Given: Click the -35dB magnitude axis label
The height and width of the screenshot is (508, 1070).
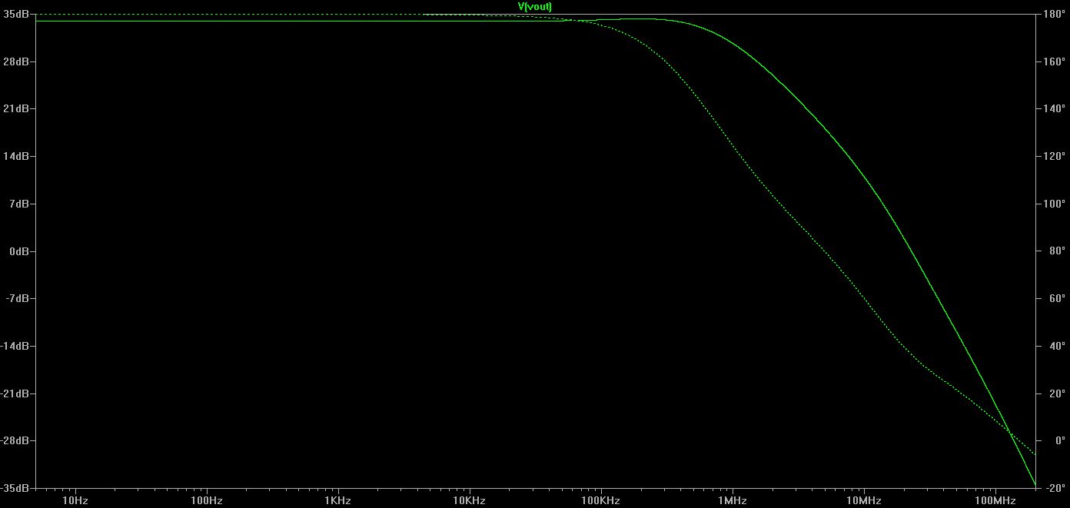Looking at the screenshot, I should [15, 488].
